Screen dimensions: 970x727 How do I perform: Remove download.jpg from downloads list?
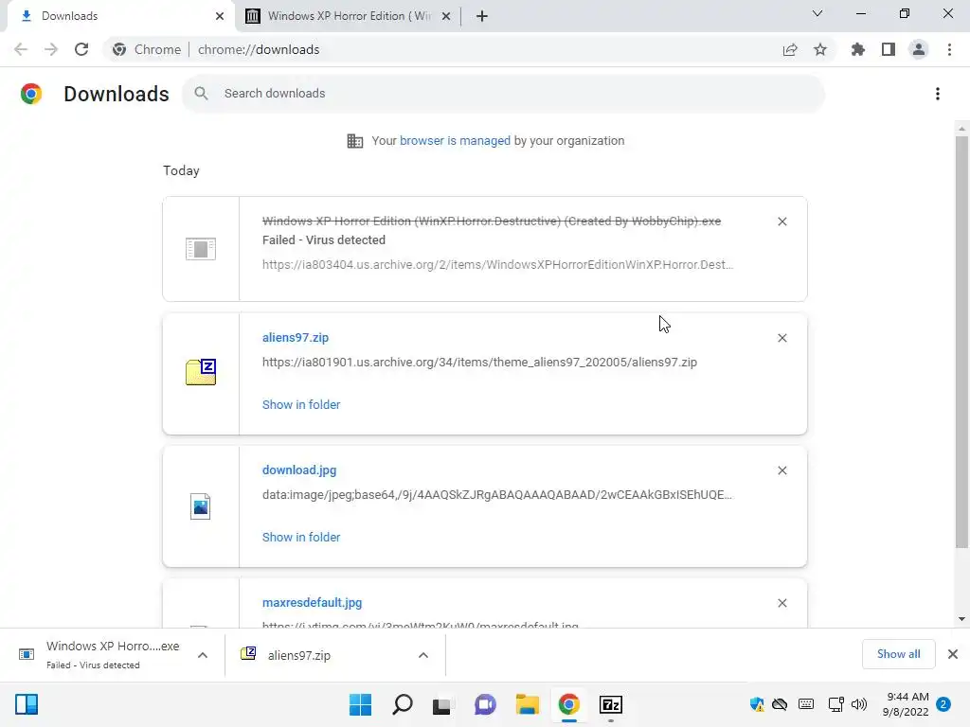[x=781, y=470]
